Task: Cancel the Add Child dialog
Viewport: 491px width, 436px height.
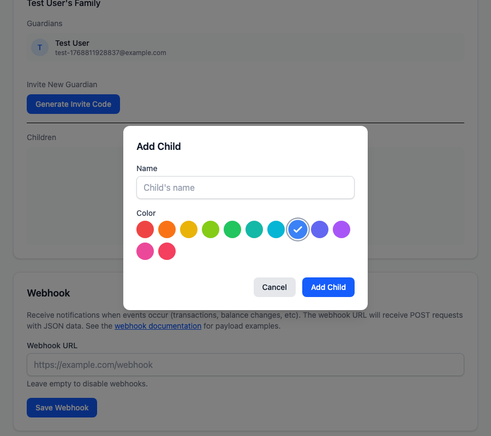Action: tap(274, 287)
